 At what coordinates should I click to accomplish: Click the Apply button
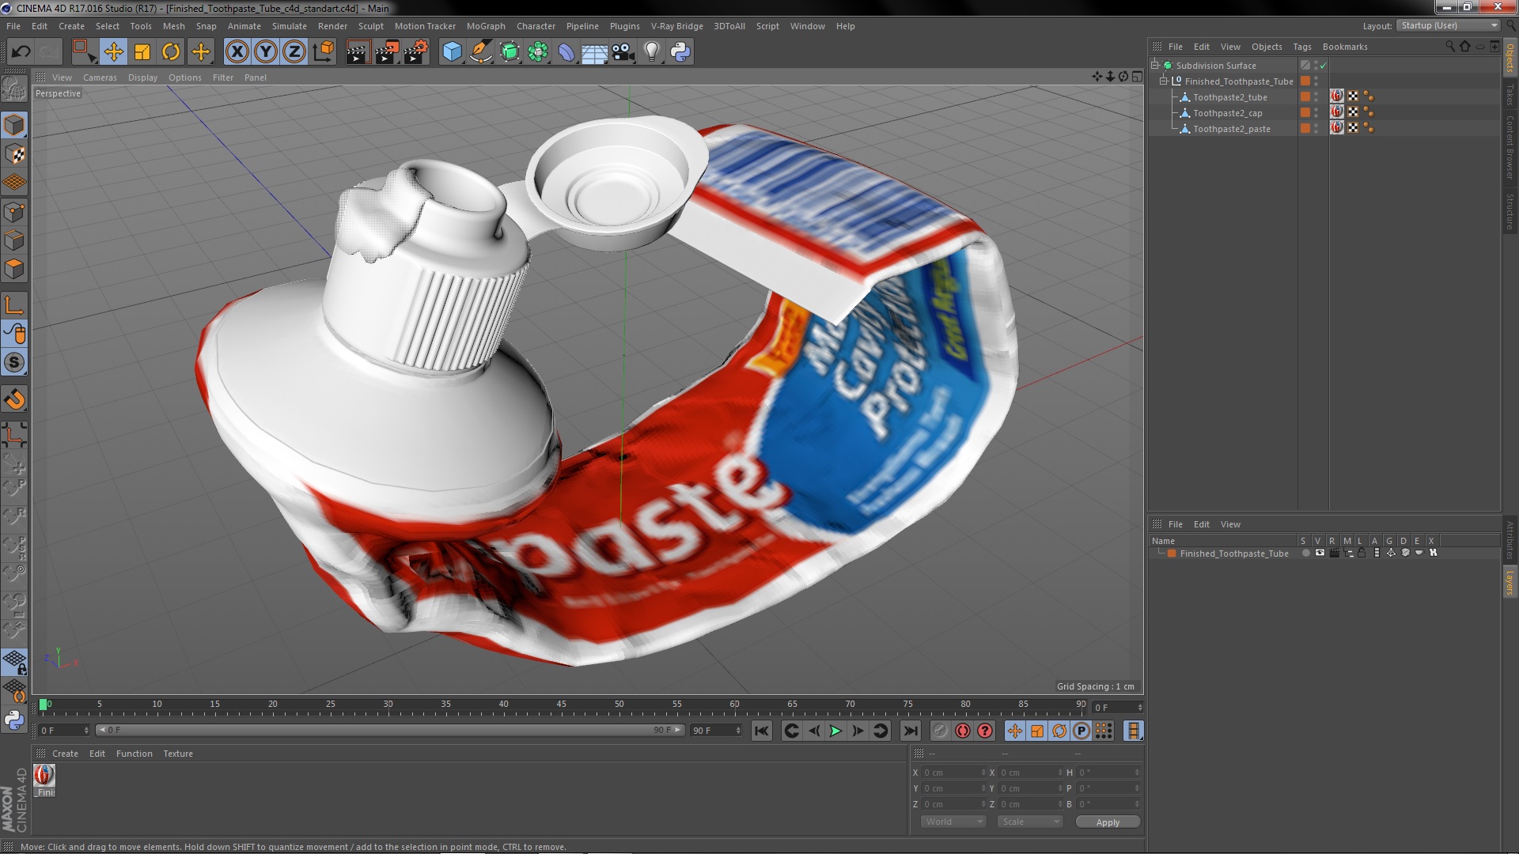(x=1108, y=822)
